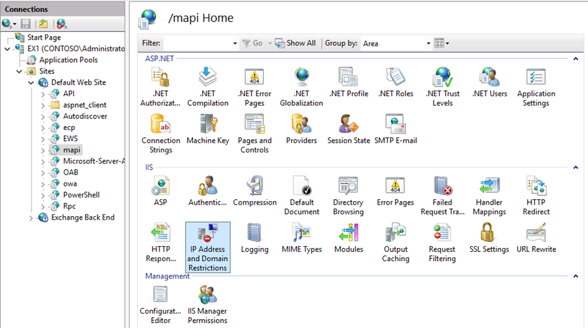The image size is (588, 328).
Task: Collapse the IIS group section
Action: tap(575, 167)
